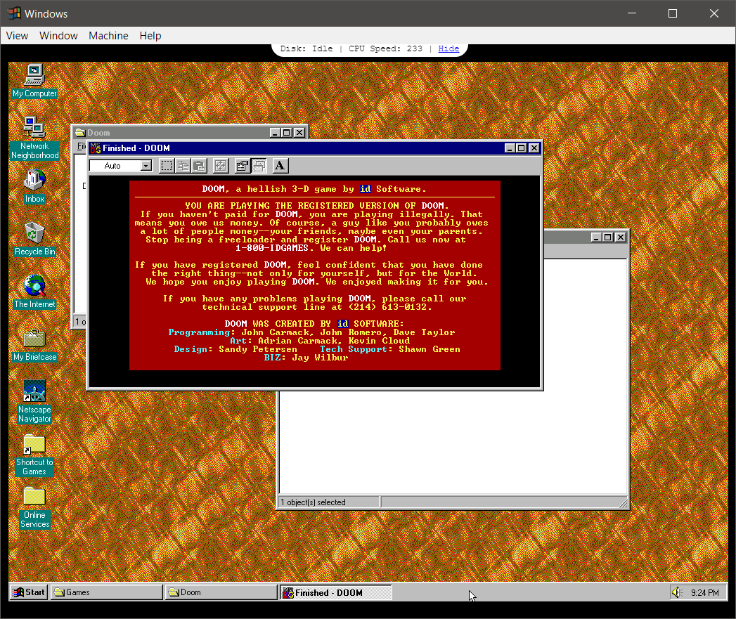Select My Briefcase desktop icon
This screenshot has width=736, height=619.
[34, 344]
